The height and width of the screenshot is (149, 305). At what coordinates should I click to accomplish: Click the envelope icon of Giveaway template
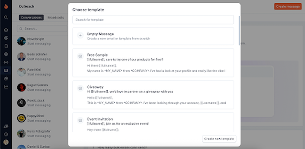[x=80, y=88]
